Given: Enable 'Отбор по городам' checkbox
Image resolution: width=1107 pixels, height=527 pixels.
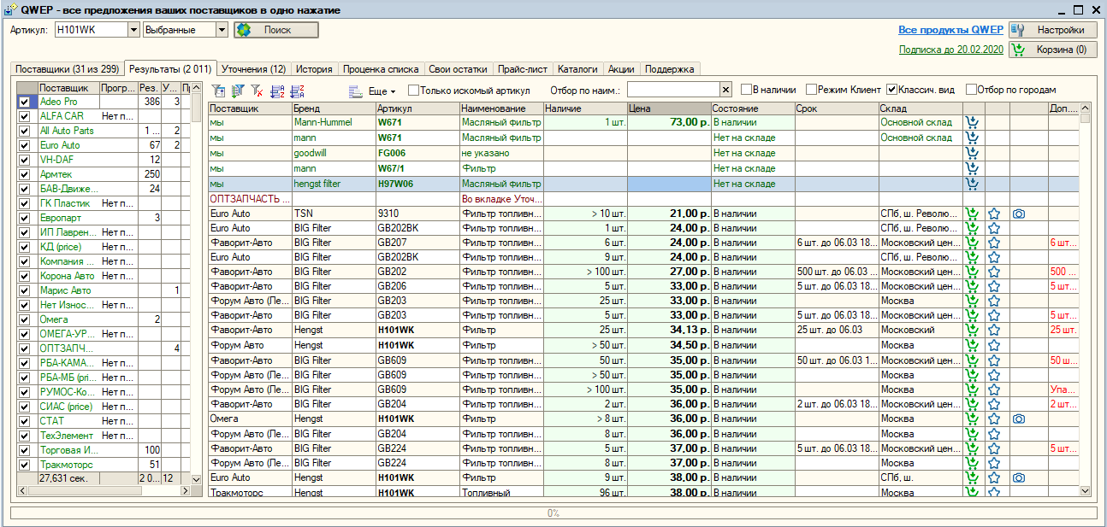Looking at the screenshot, I should click(971, 90).
